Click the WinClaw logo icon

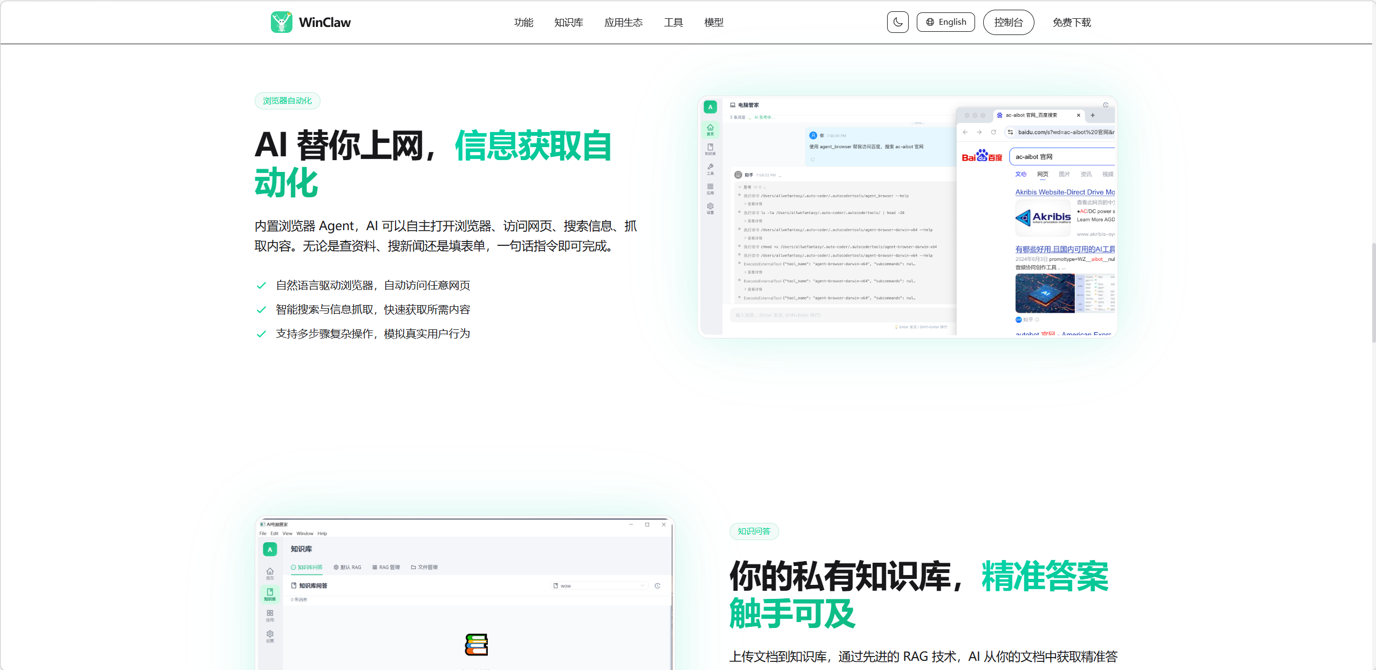pyautogui.click(x=281, y=22)
